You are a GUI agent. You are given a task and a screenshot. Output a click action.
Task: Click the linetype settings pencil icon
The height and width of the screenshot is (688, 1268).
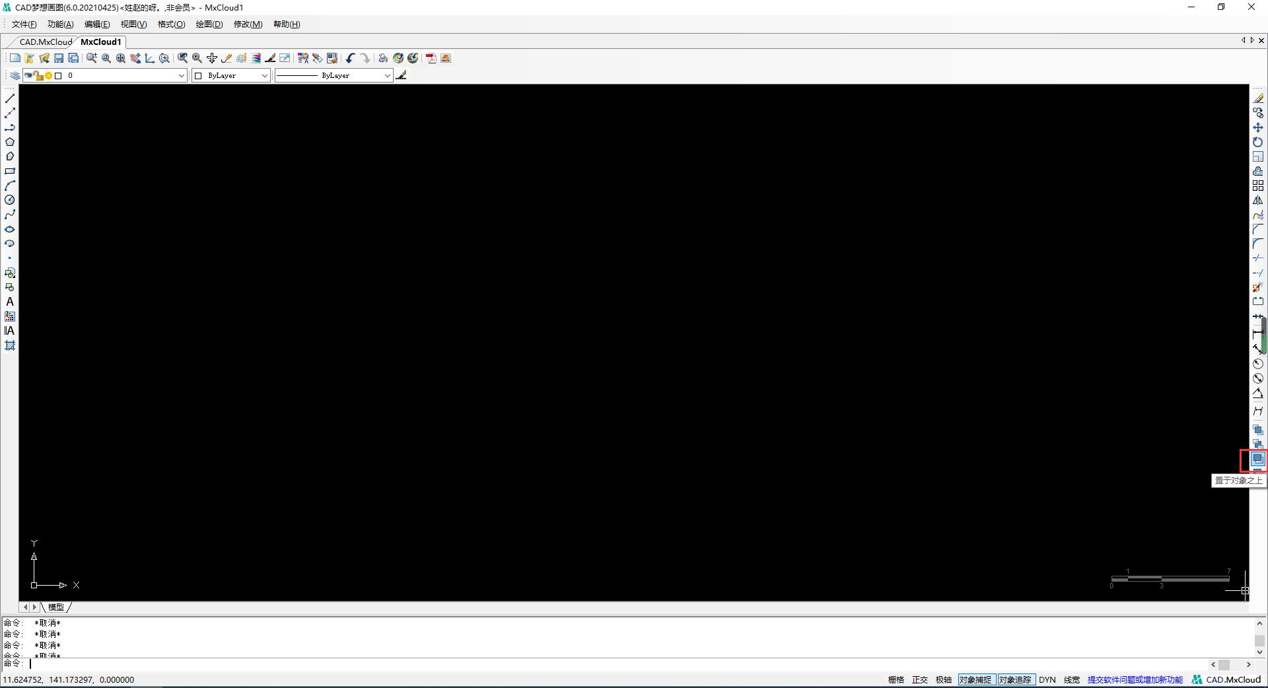click(402, 75)
